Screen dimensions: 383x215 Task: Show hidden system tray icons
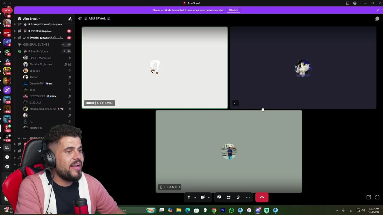point(337,210)
